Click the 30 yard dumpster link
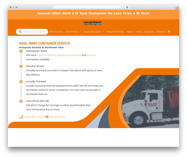Image resolution: width=187 pixels, height=158 pixels. [x=76, y=55]
